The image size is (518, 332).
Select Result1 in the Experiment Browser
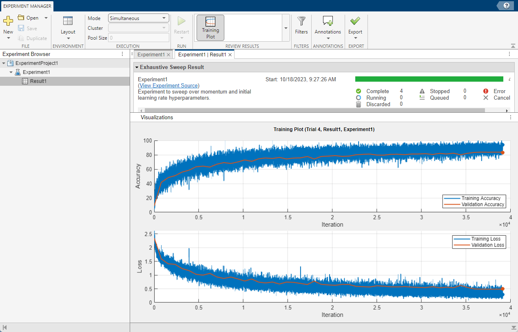(x=38, y=81)
